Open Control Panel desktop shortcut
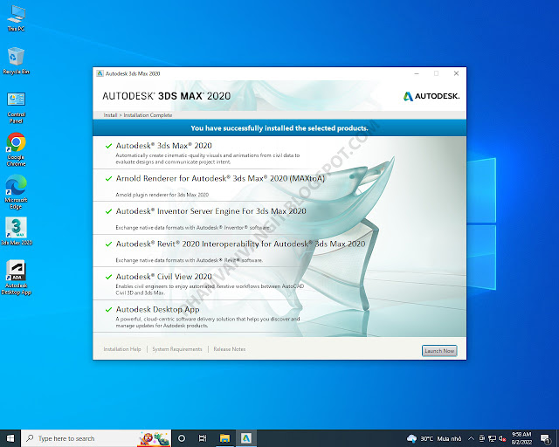 pos(16,107)
